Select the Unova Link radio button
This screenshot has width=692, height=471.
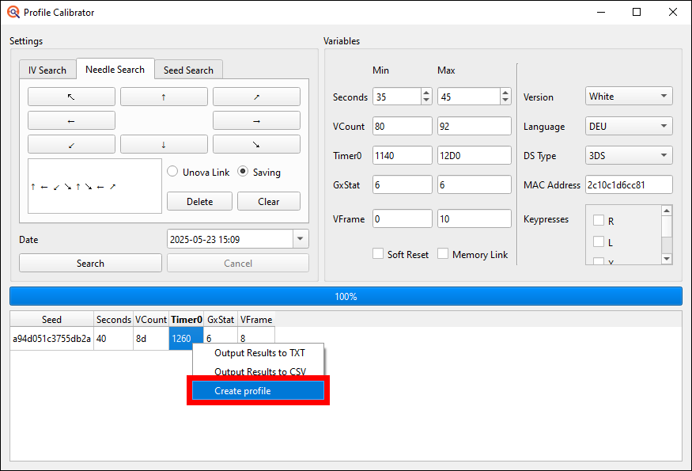click(x=171, y=173)
